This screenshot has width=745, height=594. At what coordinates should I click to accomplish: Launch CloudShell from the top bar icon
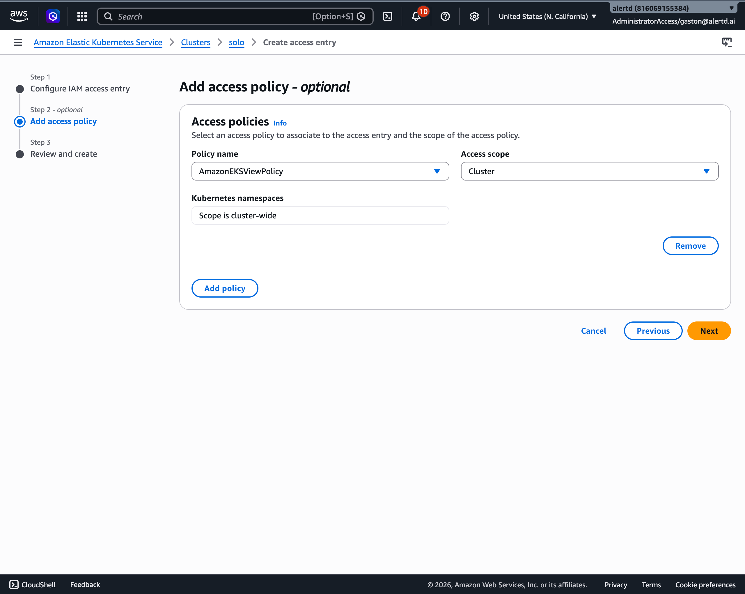pyautogui.click(x=387, y=16)
